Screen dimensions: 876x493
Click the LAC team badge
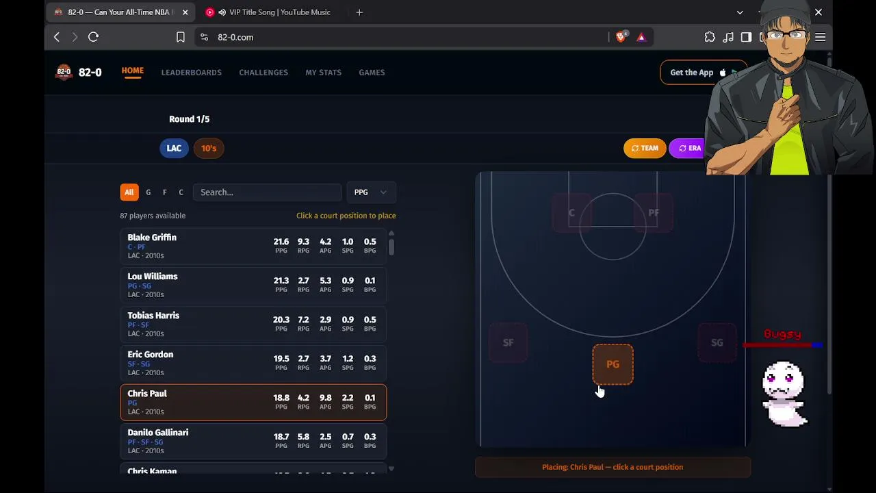tap(174, 148)
